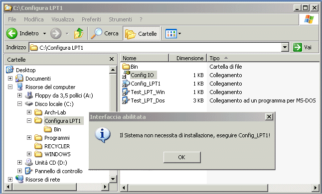Open the Preferiti menu
The image size is (322, 194).
click(x=91, y=19)
